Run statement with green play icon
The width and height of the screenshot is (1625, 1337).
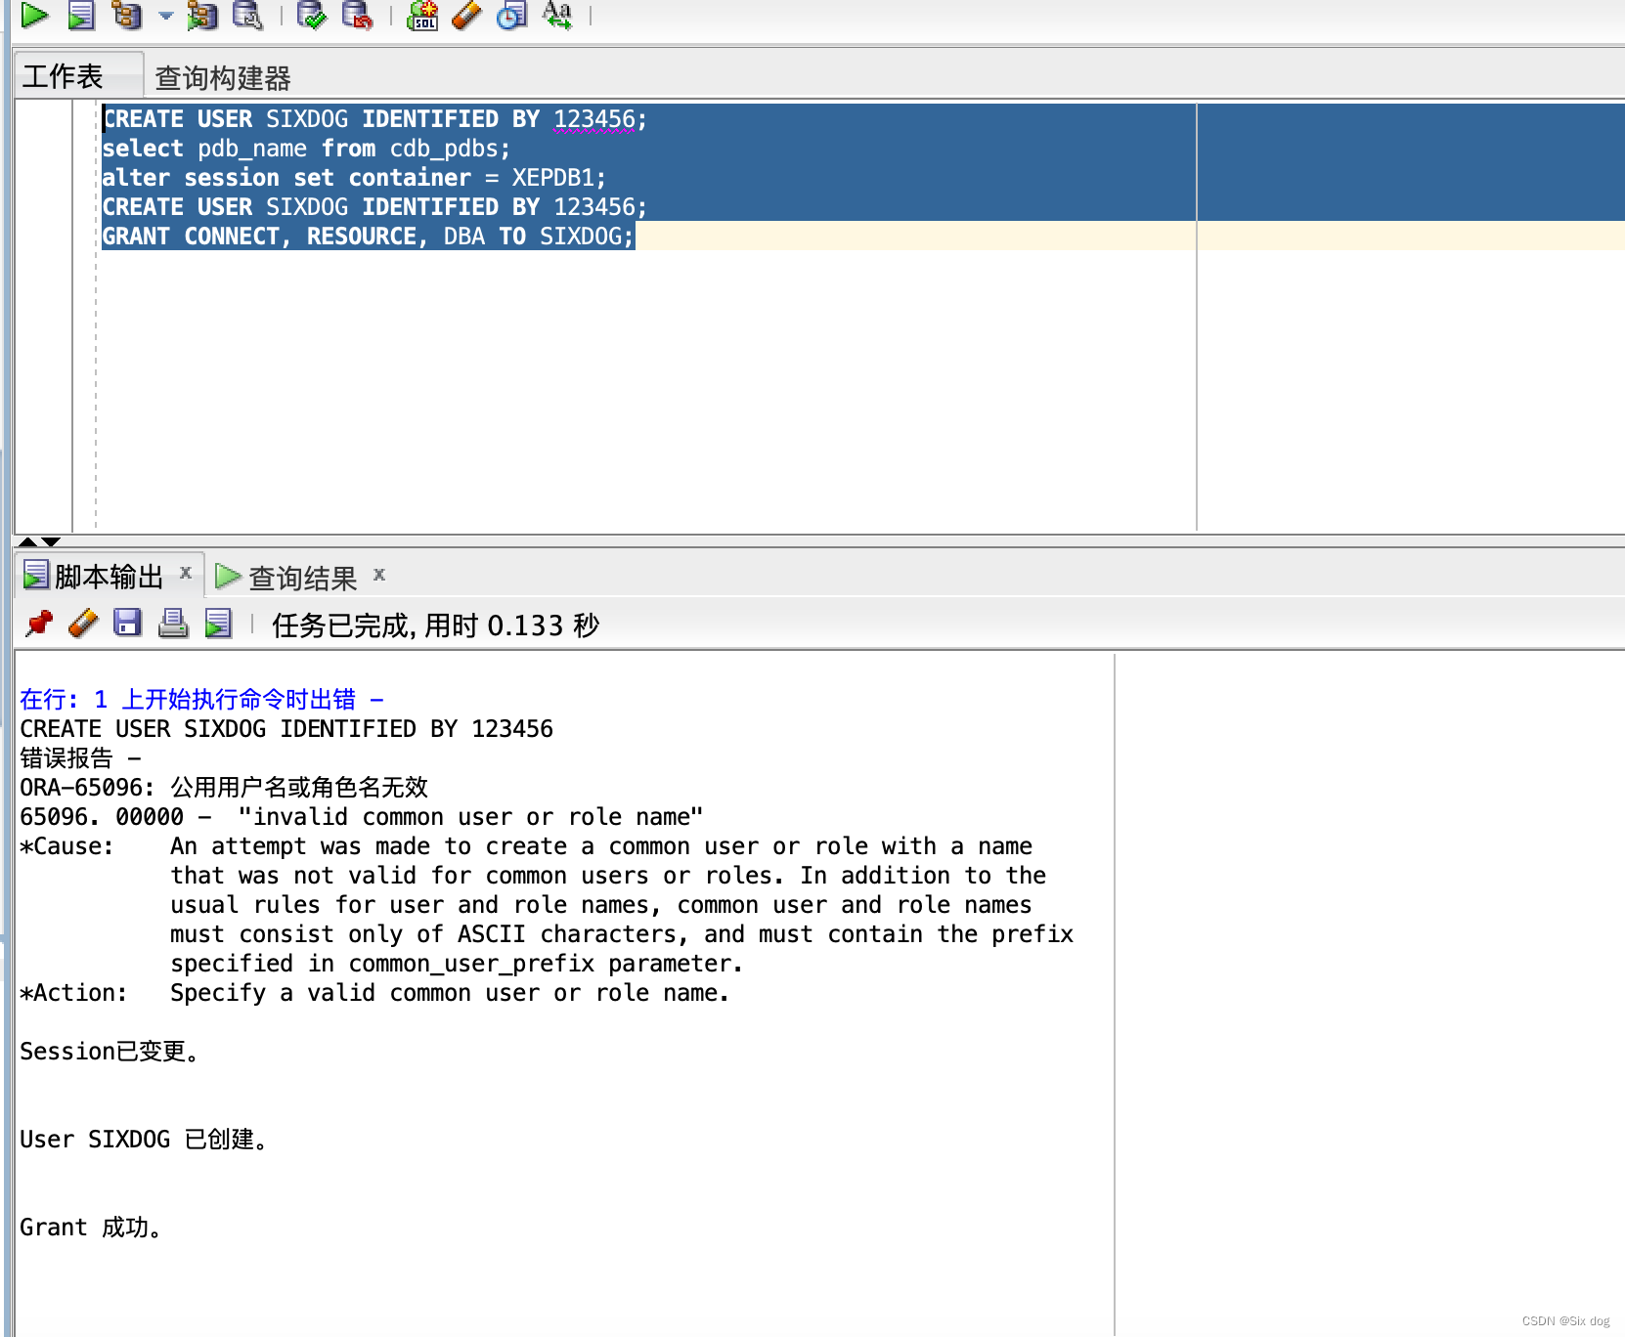[x=35, y=15]
